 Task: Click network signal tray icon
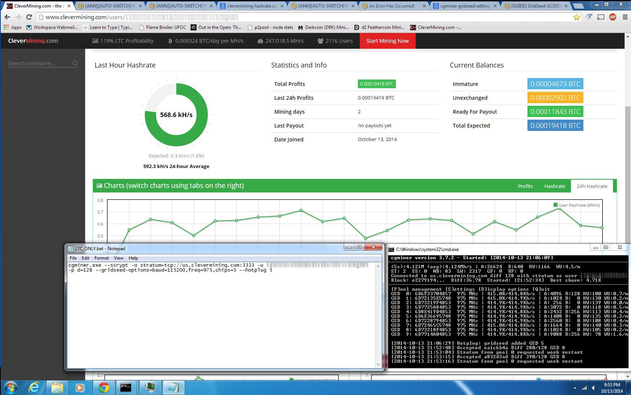tap(584, 388)
